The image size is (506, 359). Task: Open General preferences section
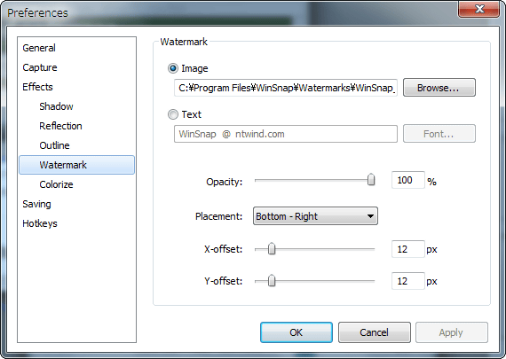pos(39,48)
